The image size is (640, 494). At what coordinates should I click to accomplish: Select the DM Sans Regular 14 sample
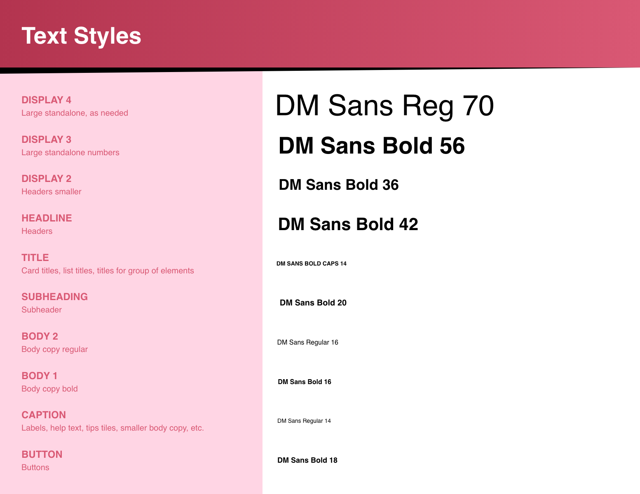pos(304,421)
